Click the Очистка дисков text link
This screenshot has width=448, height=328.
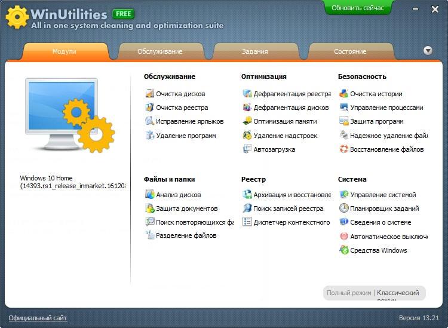coord(180,94)
